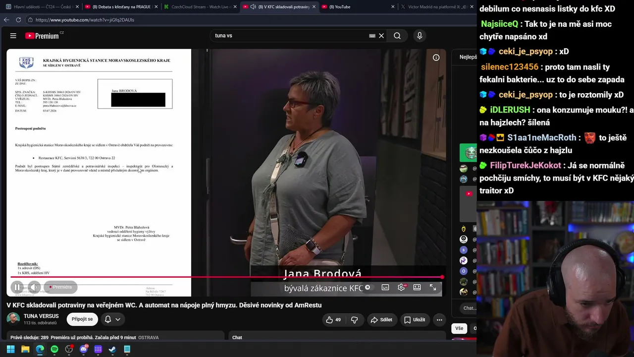Close the Debata s křesťany tab
Screen dimensions: 634x357
[x=156, y=7]
